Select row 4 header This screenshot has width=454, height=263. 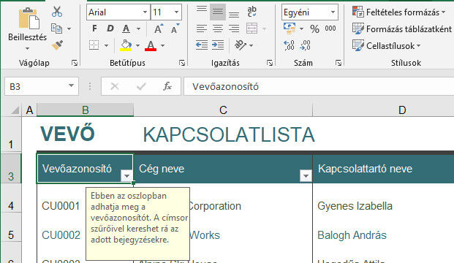[11, 198]
